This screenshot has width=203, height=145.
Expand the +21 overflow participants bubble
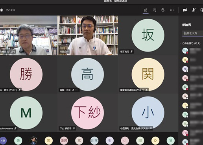[3, 141]
